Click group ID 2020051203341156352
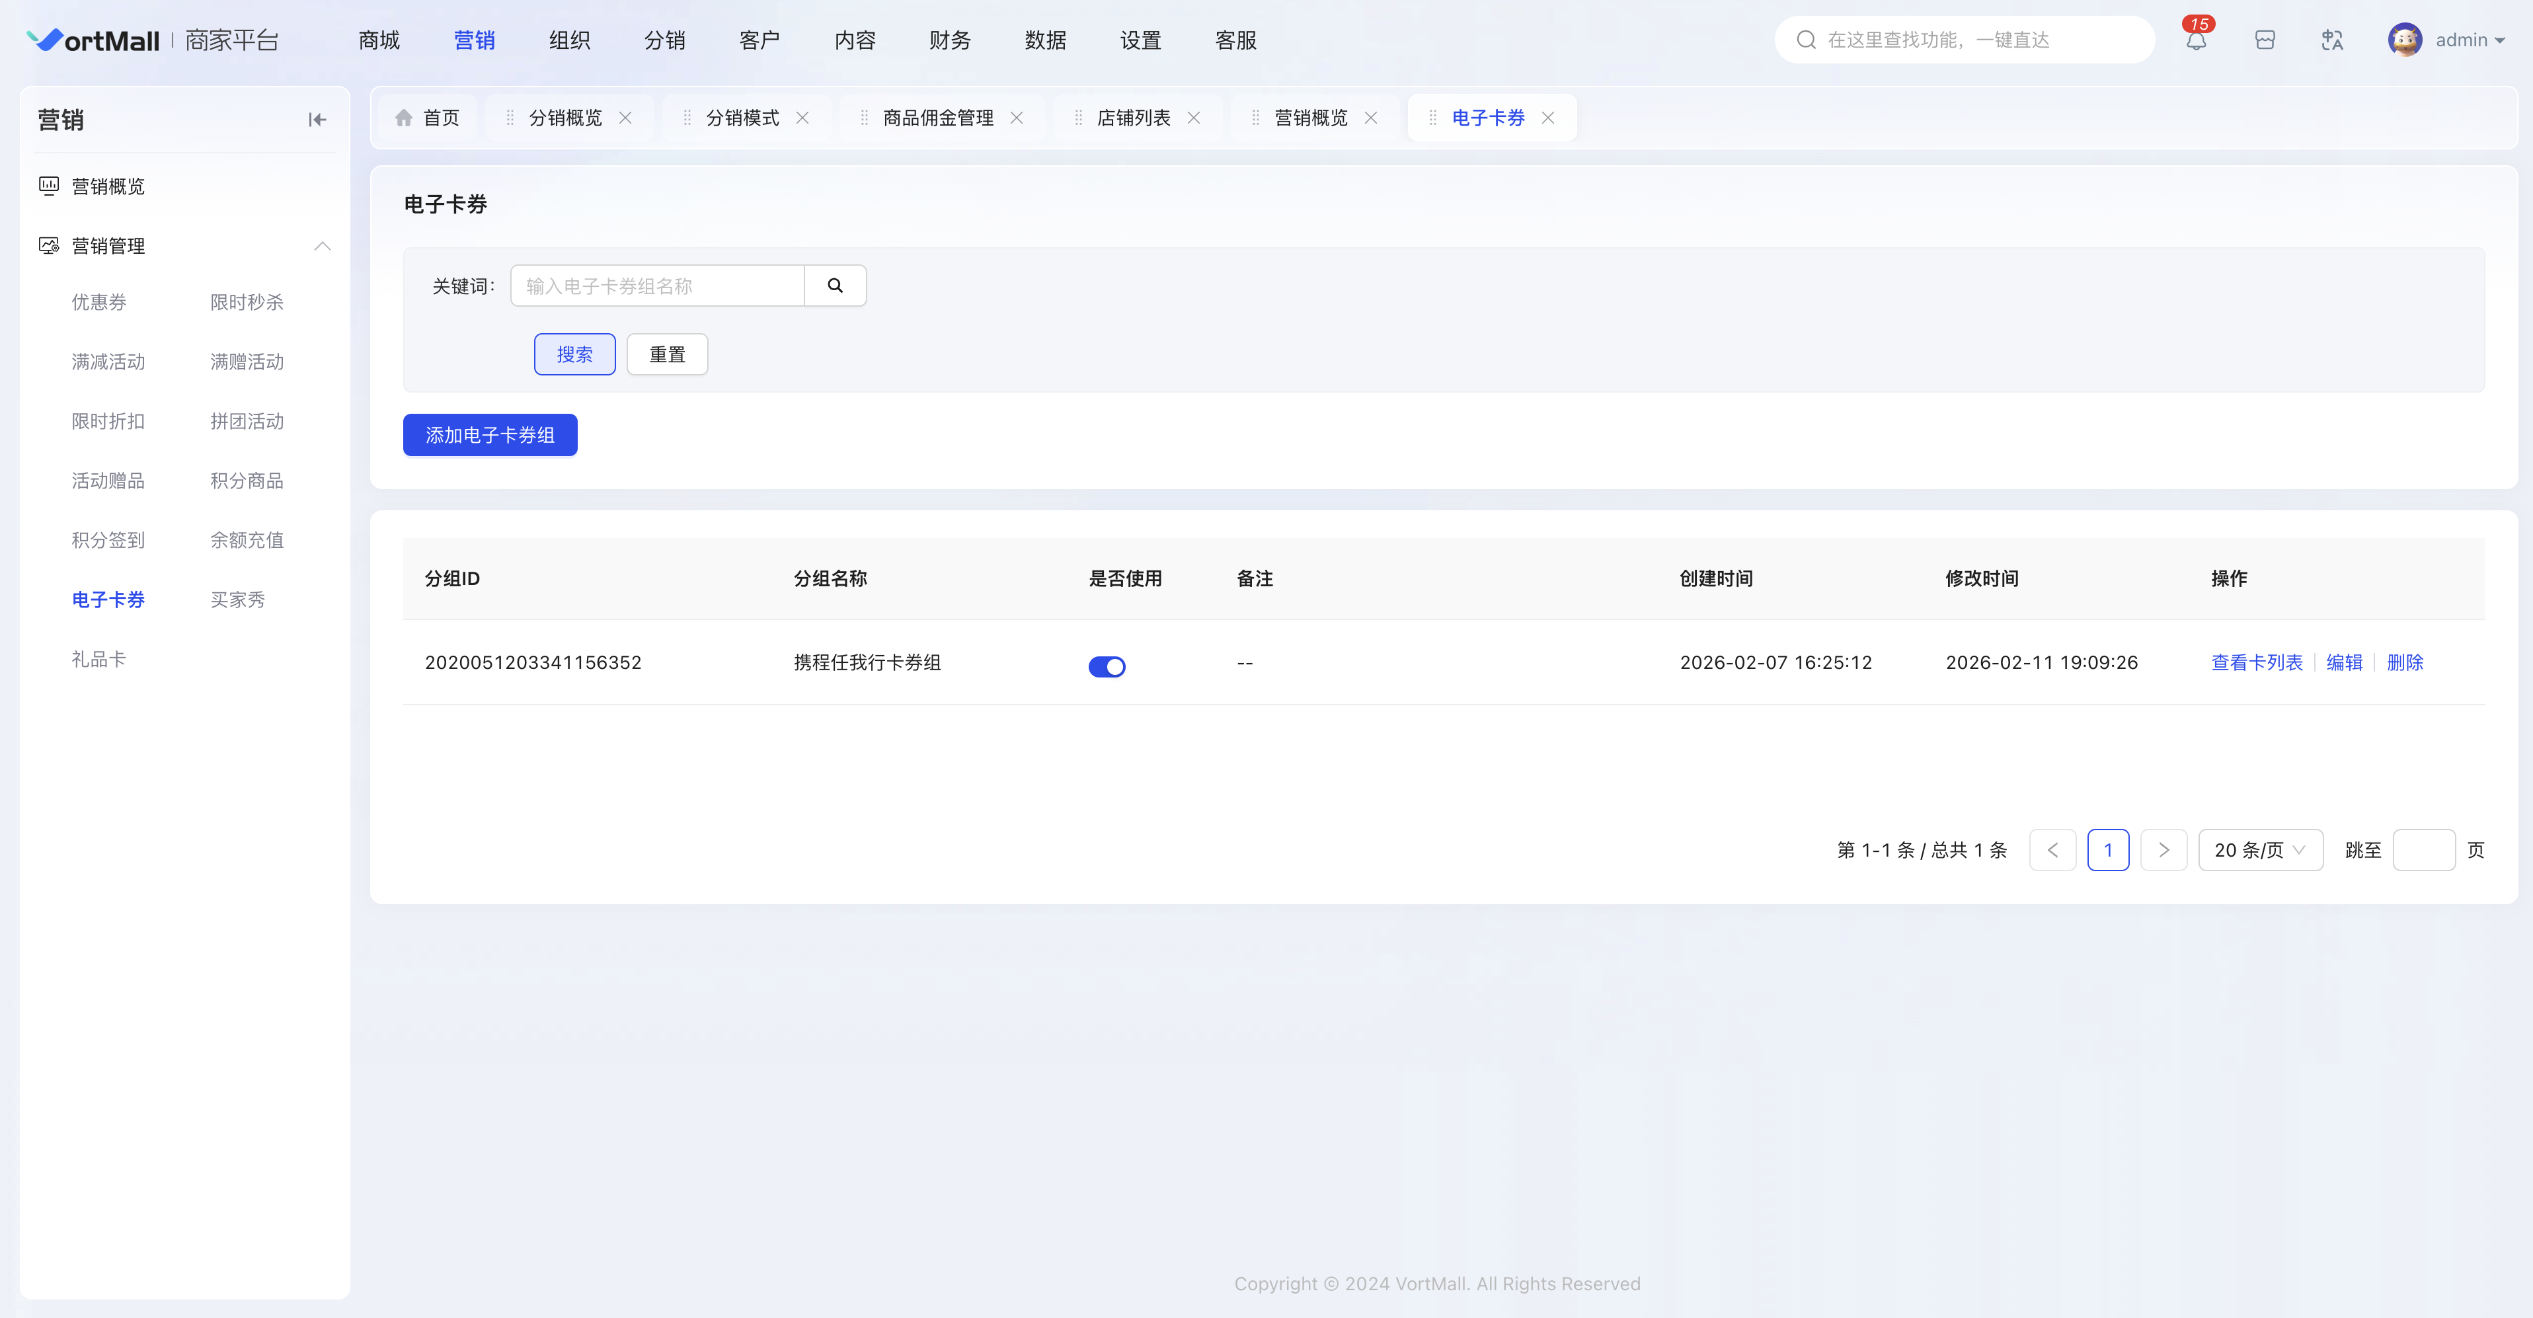The width and height of the screenshot is (2533, 1318). pos(533,663)
